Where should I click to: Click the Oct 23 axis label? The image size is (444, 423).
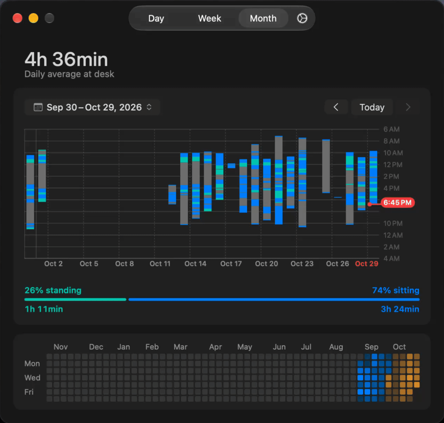[x=302, y=264]
